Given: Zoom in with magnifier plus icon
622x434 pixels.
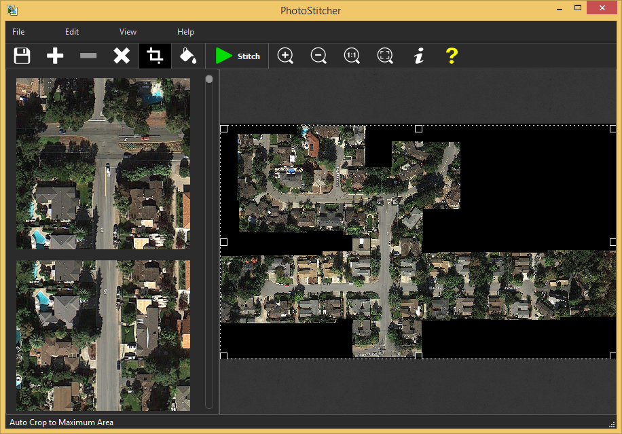Looking at the screenshot, I should [285, 56].
